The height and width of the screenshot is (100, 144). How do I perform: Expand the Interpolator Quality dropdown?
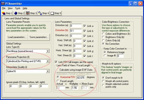[48, 71]
